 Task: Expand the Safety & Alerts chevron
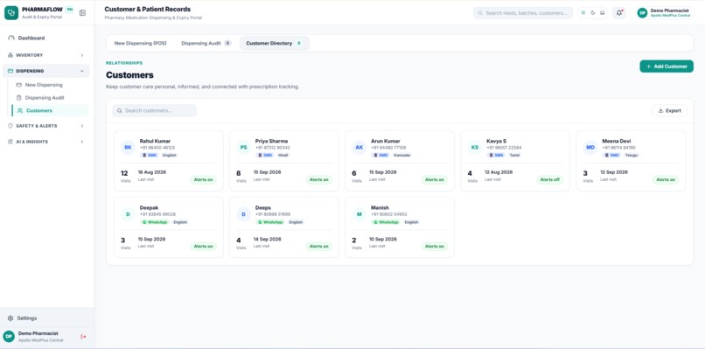click(x=82, y=126)
